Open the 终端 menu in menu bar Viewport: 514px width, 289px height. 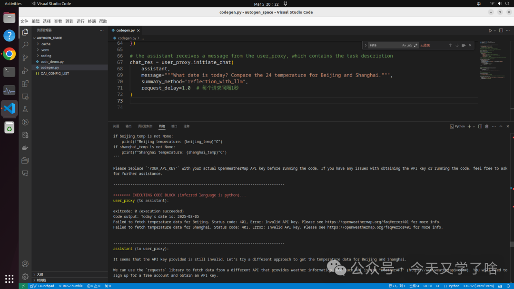point(92,21)
